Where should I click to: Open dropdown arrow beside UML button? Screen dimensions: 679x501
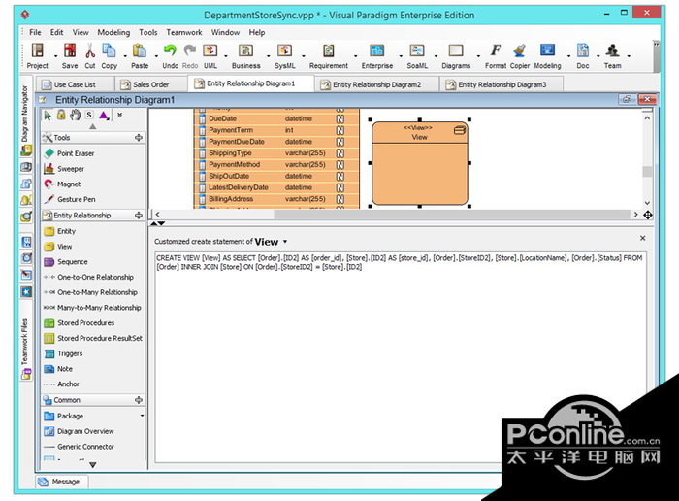pyautogui.click(x=226, y=56)
